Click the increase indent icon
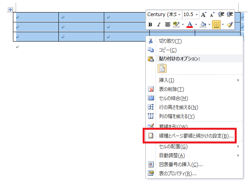 [x=230, y=15]
